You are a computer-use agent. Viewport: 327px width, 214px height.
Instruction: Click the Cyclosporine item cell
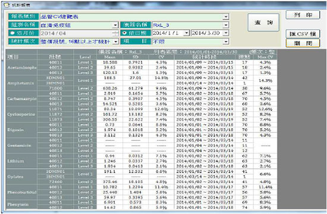pyautogui.click(x=22, y=114)
